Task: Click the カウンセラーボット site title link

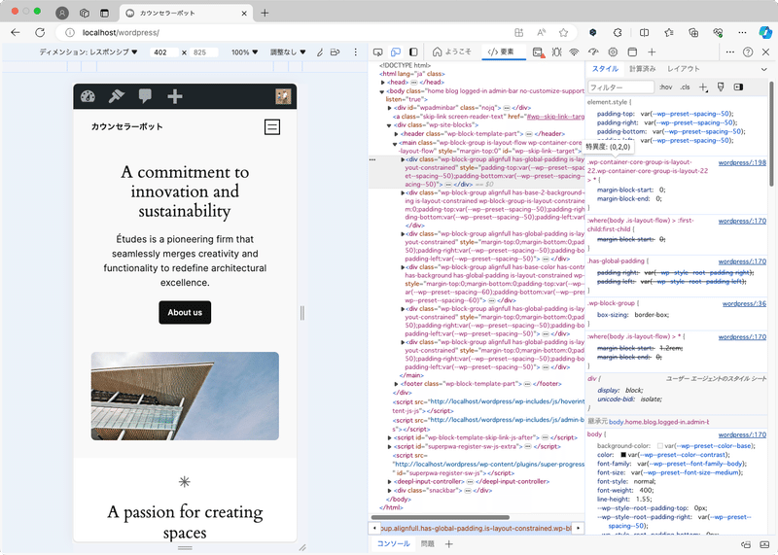Action: pos(127,126)
